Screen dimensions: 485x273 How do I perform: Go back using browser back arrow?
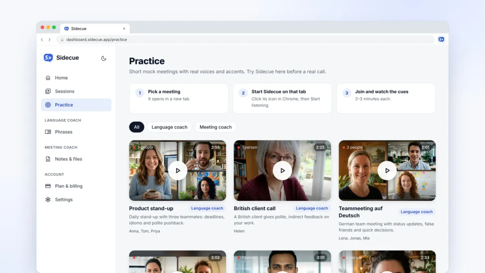pyautogui.click(x=42, y=40)
